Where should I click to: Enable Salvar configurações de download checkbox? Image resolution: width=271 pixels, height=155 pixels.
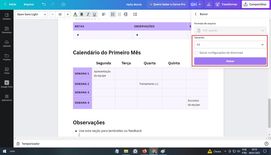click(x=196, y=53)
